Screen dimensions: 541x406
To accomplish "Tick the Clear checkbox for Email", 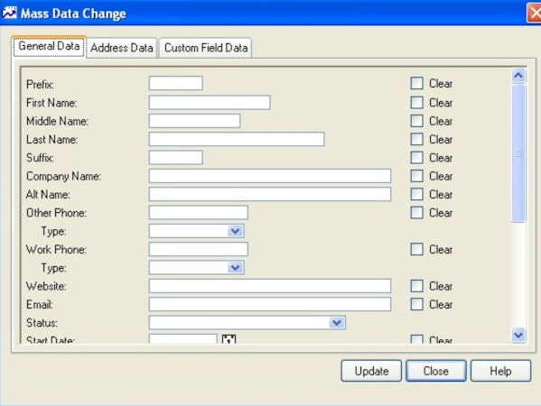I will coord(416,304).
